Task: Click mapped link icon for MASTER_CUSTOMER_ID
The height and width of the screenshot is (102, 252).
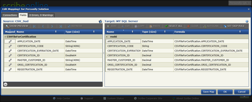Action: coord(10,60)
